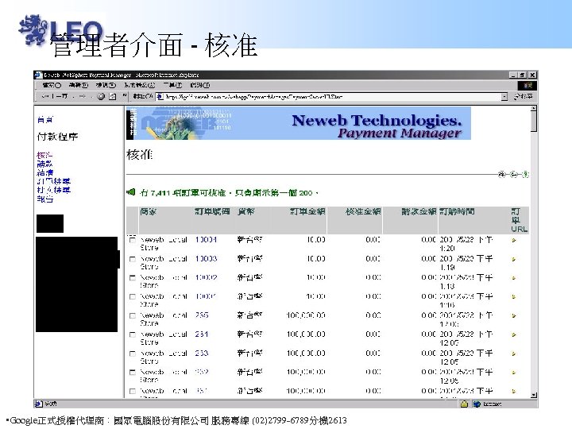
Task: Open order number 234 link
Action: click(202, 334)
